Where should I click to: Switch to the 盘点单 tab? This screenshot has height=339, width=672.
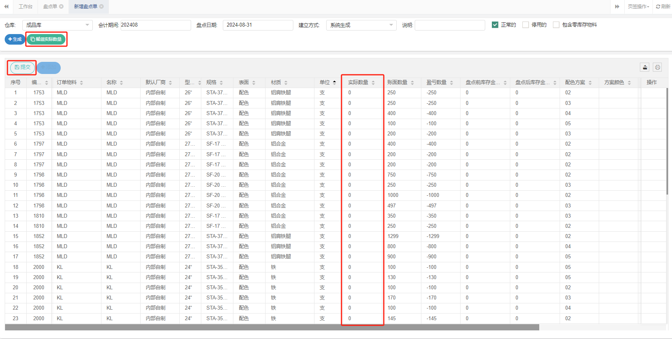(50, 7)
